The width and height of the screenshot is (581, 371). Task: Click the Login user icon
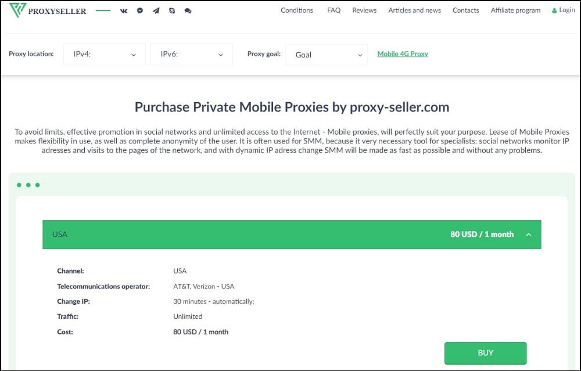point(554,10)
